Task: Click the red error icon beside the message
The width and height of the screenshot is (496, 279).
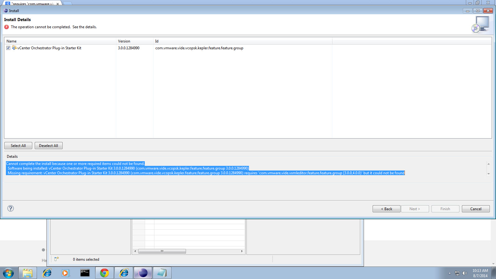Action: click(7, 27)
